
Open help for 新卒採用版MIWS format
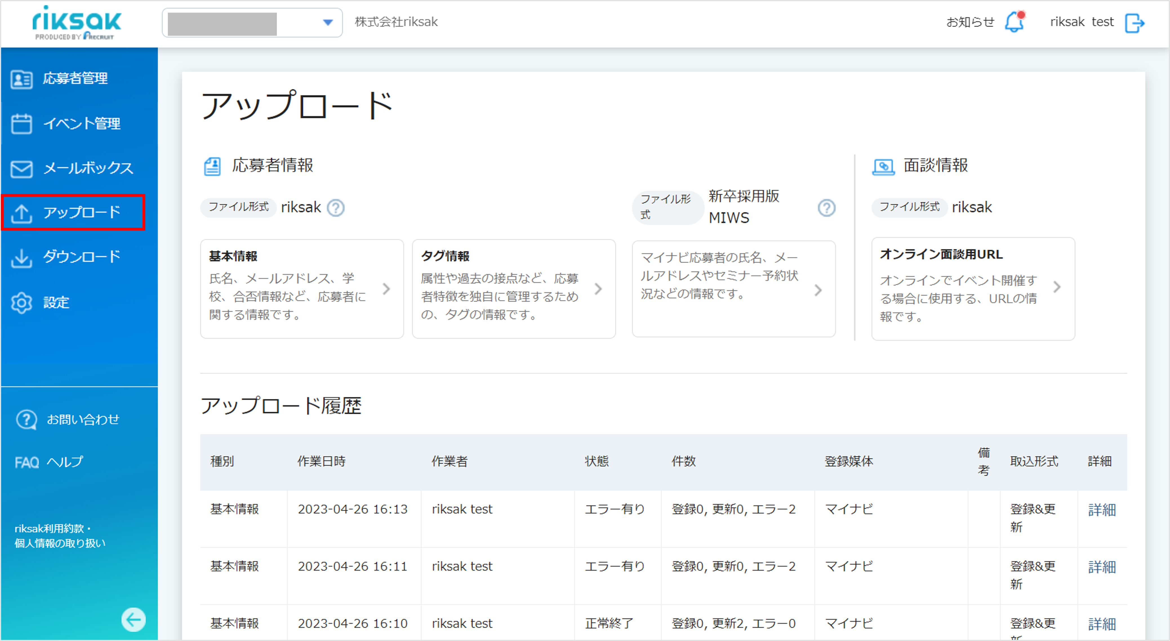(827, 208)
